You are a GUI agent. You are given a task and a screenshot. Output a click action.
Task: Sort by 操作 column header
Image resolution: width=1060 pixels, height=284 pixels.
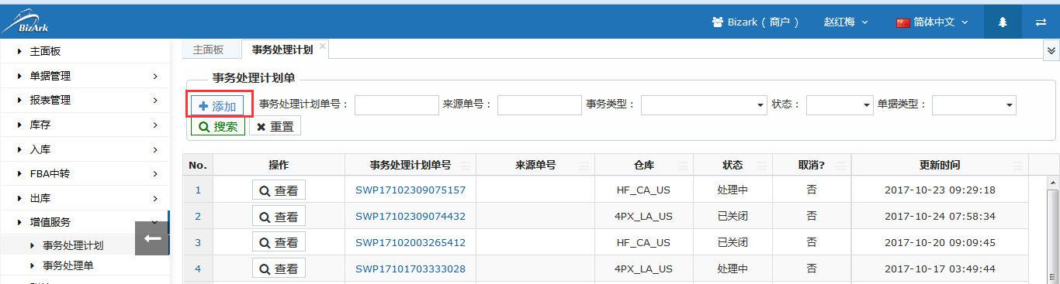279,166
